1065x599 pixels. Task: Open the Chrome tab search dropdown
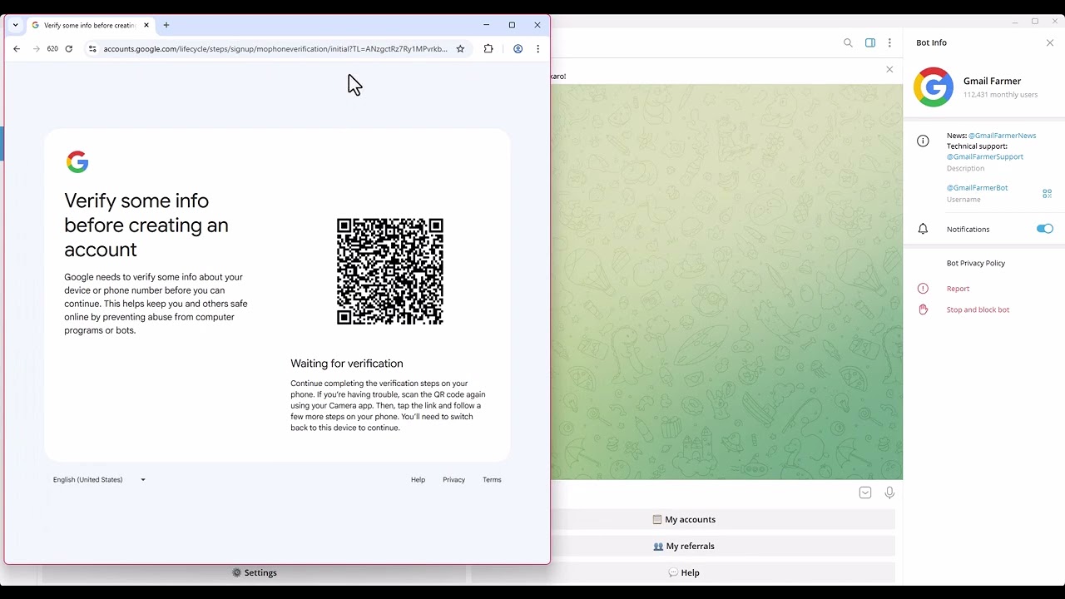15,25
